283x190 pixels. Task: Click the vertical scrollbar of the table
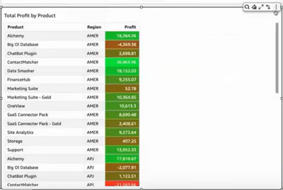pyautogui.click(x=277, y=58)
